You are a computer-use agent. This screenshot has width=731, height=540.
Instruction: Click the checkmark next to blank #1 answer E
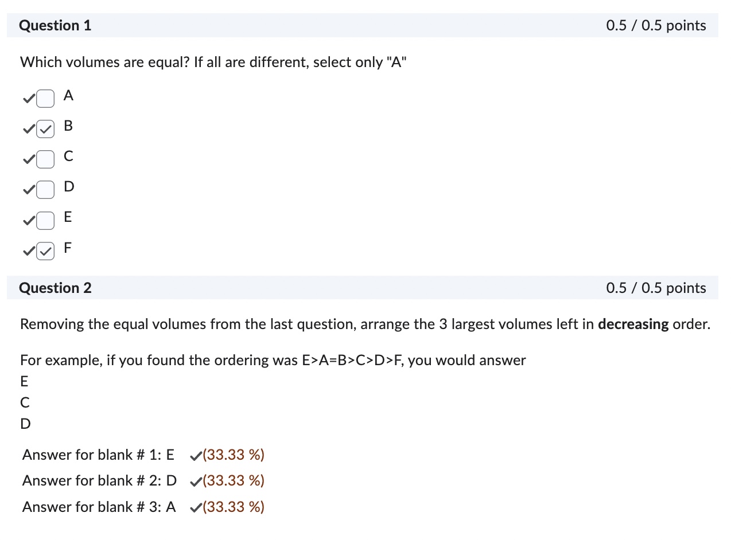(x=195, y=455)
